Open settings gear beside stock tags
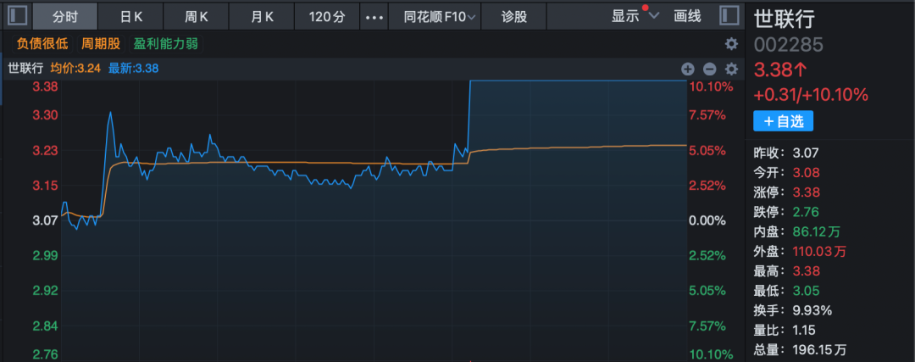Screen dimensions: 915x362 click(x=731, y=44)
